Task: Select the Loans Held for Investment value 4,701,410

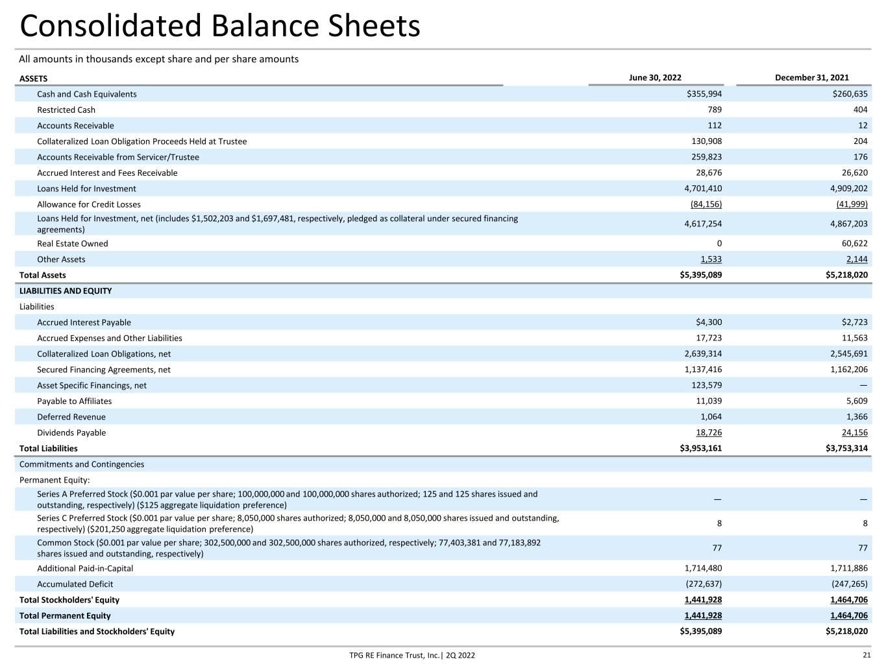Action: tap(703, 189)
